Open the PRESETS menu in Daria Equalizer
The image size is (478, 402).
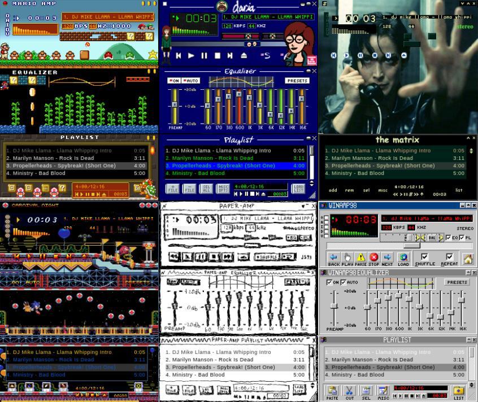[297, 81]
